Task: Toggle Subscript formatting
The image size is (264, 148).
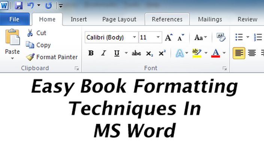Action: point(149,54)
